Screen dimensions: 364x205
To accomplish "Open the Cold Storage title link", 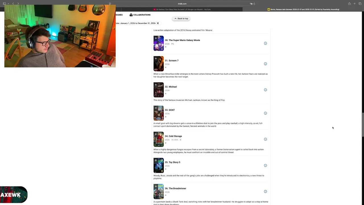I will coord(173,136).
